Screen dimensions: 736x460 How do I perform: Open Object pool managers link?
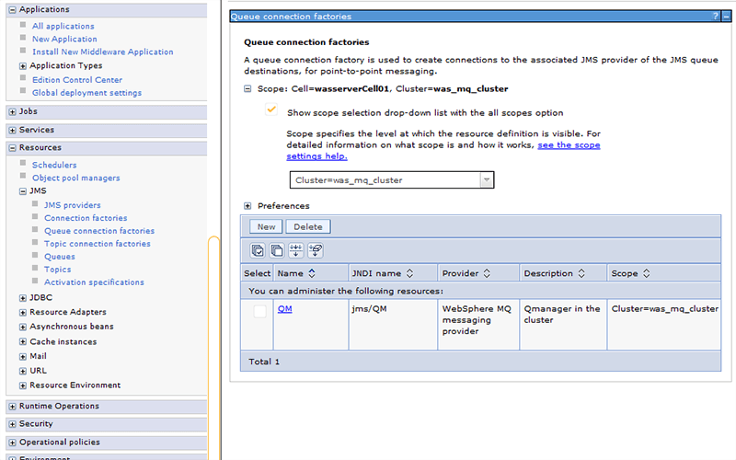(x=76, y=178)
